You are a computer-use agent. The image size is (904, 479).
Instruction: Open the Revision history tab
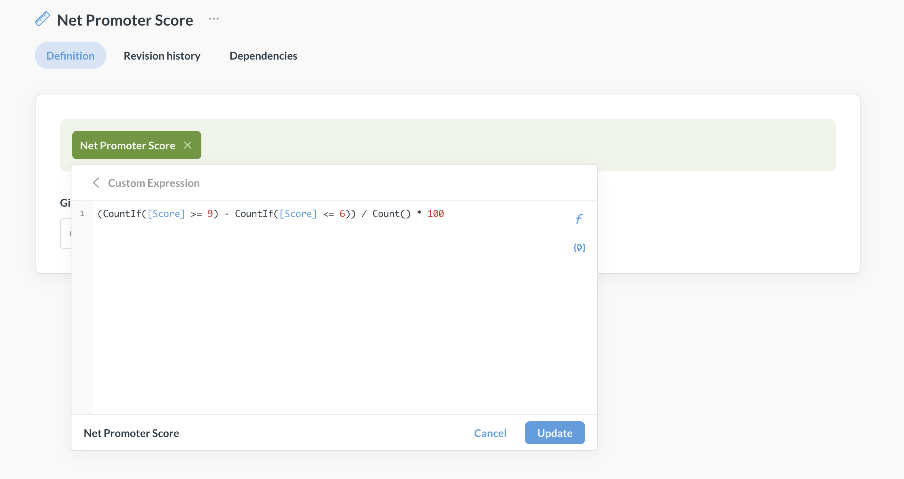point(162,56)
